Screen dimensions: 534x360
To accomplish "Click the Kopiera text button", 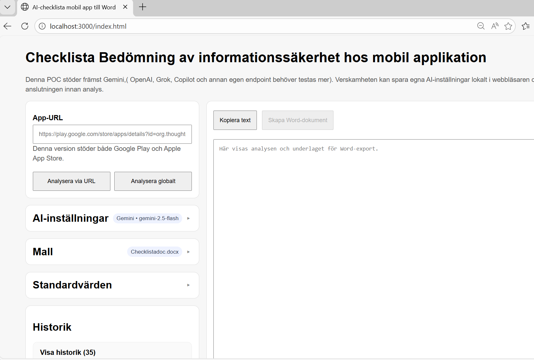I will click(235, 120).
